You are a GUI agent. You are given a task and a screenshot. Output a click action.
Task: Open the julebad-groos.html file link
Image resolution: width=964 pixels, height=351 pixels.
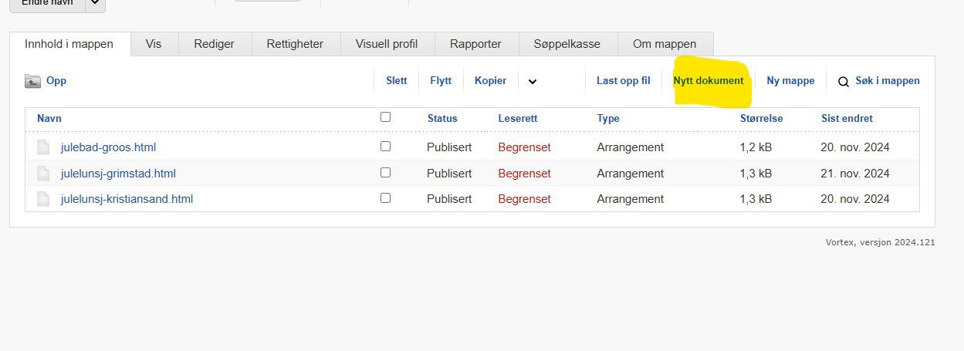(x=109, y=147)
